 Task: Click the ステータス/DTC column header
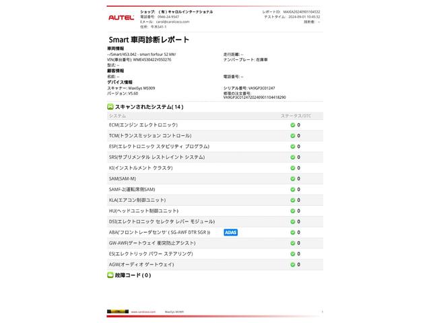296,116
